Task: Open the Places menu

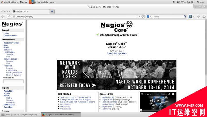Action: click(24, 2)
